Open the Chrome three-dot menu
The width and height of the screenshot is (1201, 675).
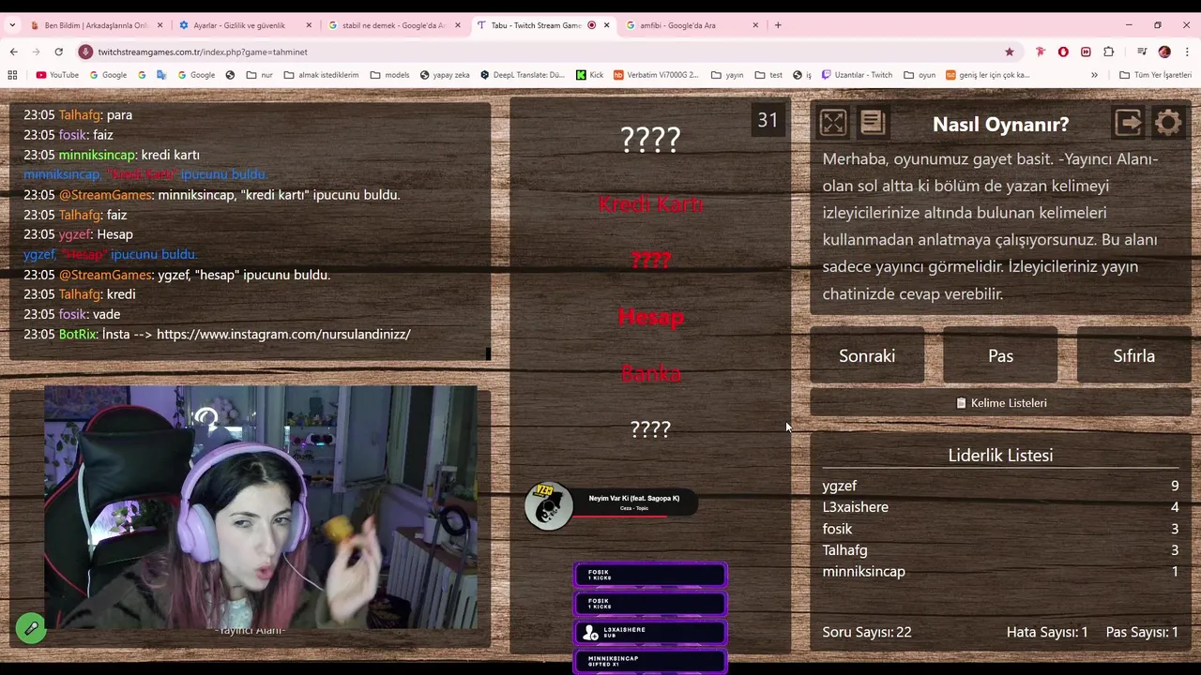click(1187, 52)
